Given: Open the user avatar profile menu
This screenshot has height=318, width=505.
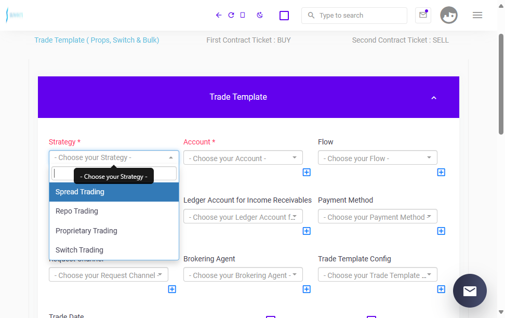Looking at the screenshot, I should pyautogui.click(x=449, y=15).
